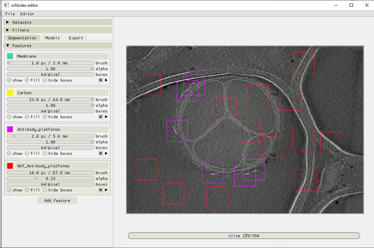Toggle show for Antibody_platforms feature

(x=9, y=154)
